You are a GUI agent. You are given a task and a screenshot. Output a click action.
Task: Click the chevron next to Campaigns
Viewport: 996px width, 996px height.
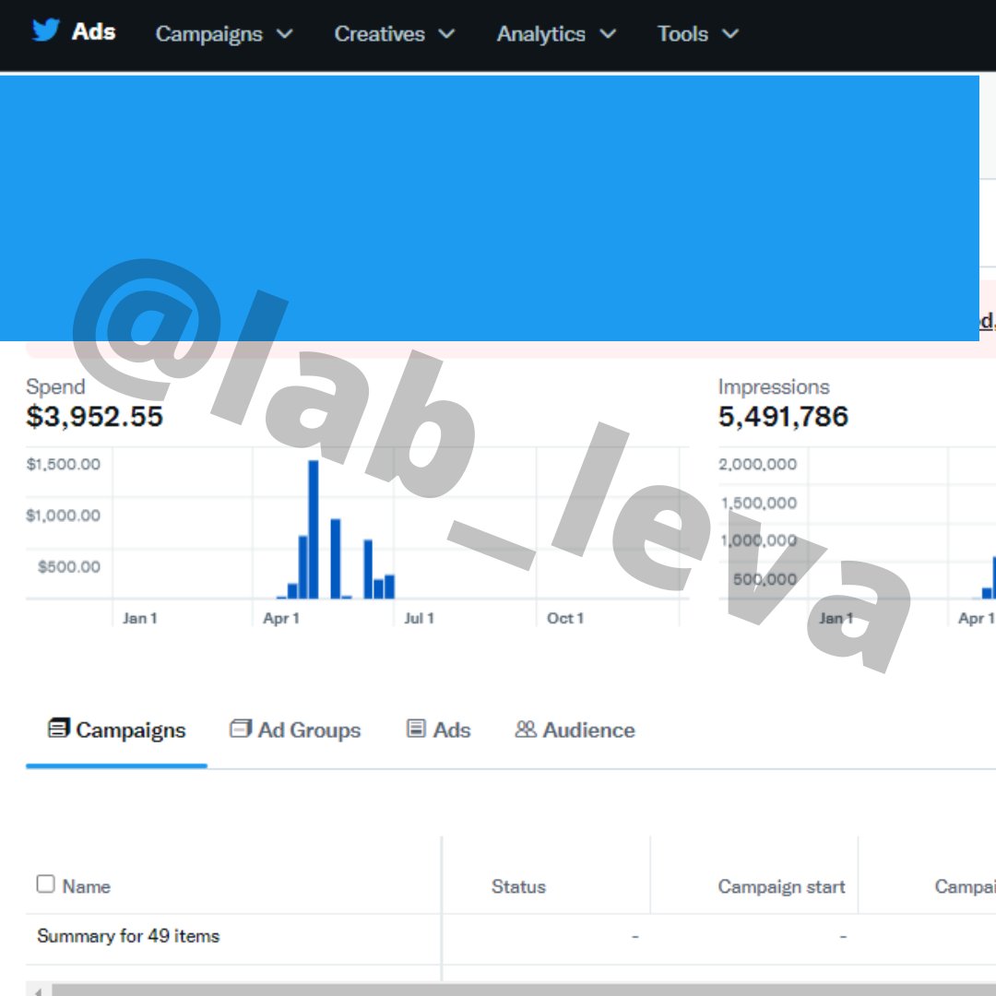[285, 34]
